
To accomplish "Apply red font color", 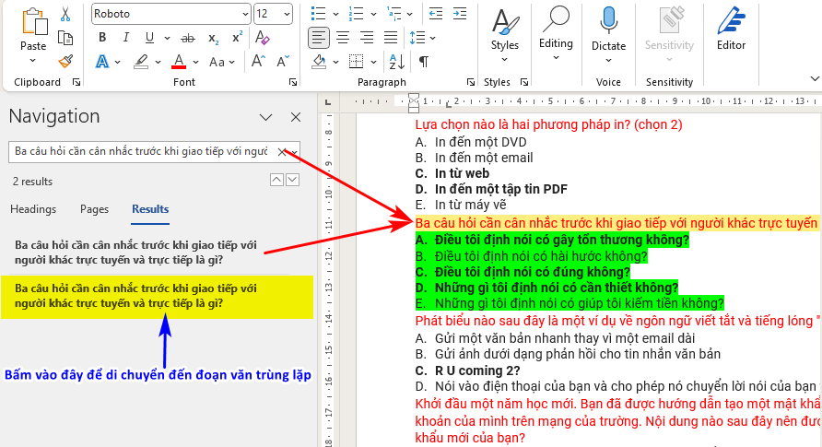I will pyautogui.click(x=179, y=62).
